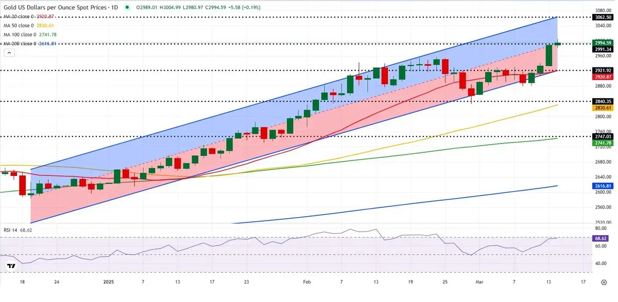The image size is (618, 302).
Task: Click the TradingView logo in the chart corner
Action: click(x=11, y=266)
